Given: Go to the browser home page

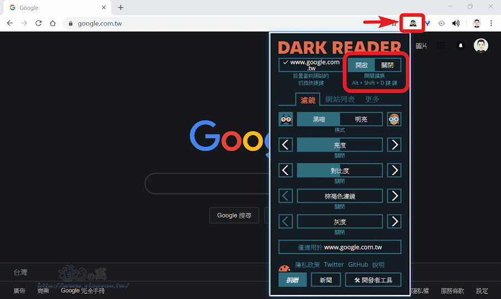Looking at the screenshot, I should [53, 23].
